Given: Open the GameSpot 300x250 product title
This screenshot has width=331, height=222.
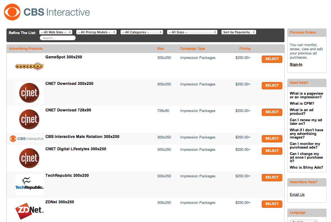Looking at the screenshot, I should [64, 57].
